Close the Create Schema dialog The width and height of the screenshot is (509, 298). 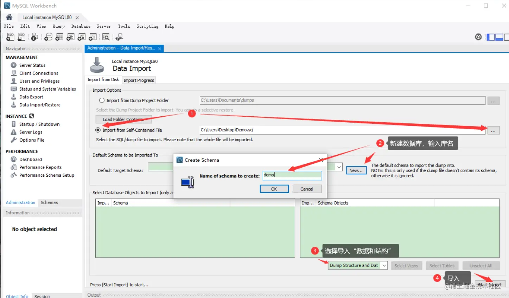coord(321,160)
